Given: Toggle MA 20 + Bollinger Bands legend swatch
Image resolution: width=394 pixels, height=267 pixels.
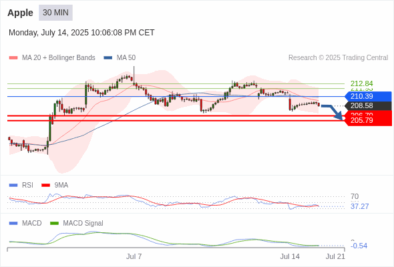Looking at the screenshot, I should click(x=13, y=58).
